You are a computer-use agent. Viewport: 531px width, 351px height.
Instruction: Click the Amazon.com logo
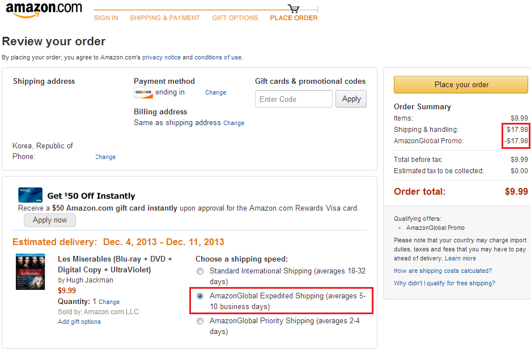click(44, 10)
